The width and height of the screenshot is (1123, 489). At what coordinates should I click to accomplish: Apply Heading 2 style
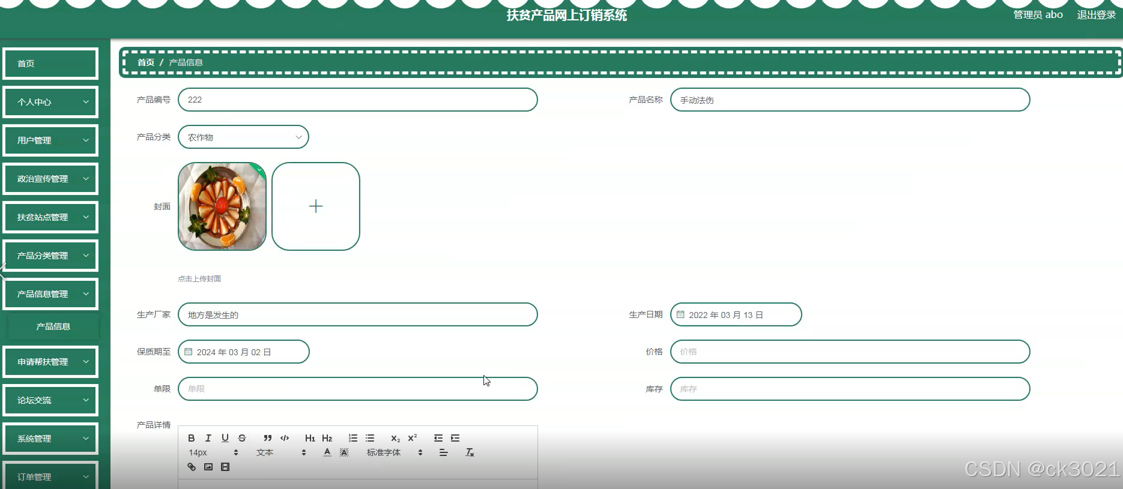[x=327, y=438]
